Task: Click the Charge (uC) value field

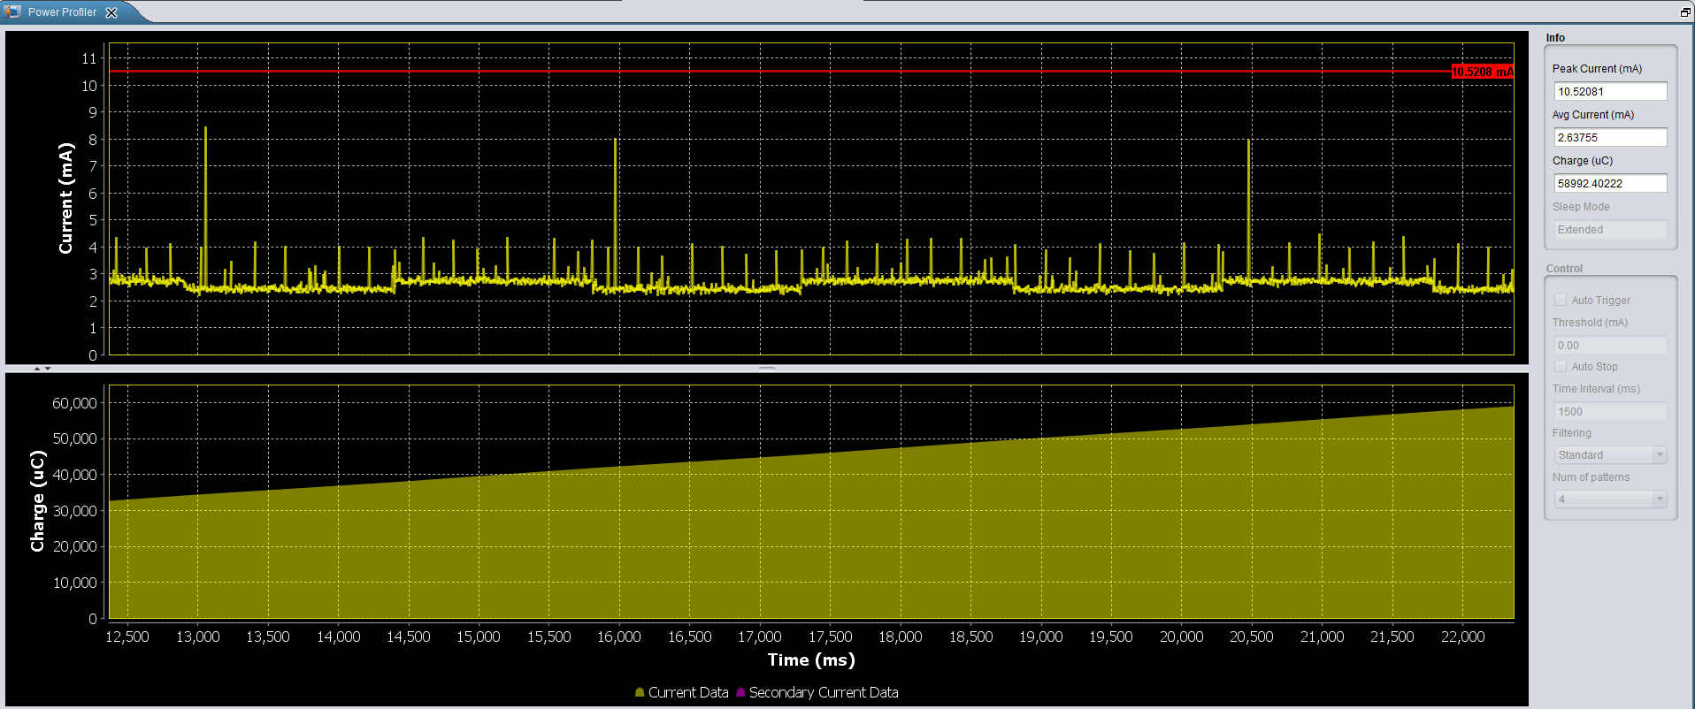Action: click(x=1610, y=183)
